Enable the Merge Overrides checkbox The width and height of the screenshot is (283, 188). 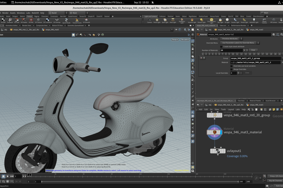[x=231, y=69]
